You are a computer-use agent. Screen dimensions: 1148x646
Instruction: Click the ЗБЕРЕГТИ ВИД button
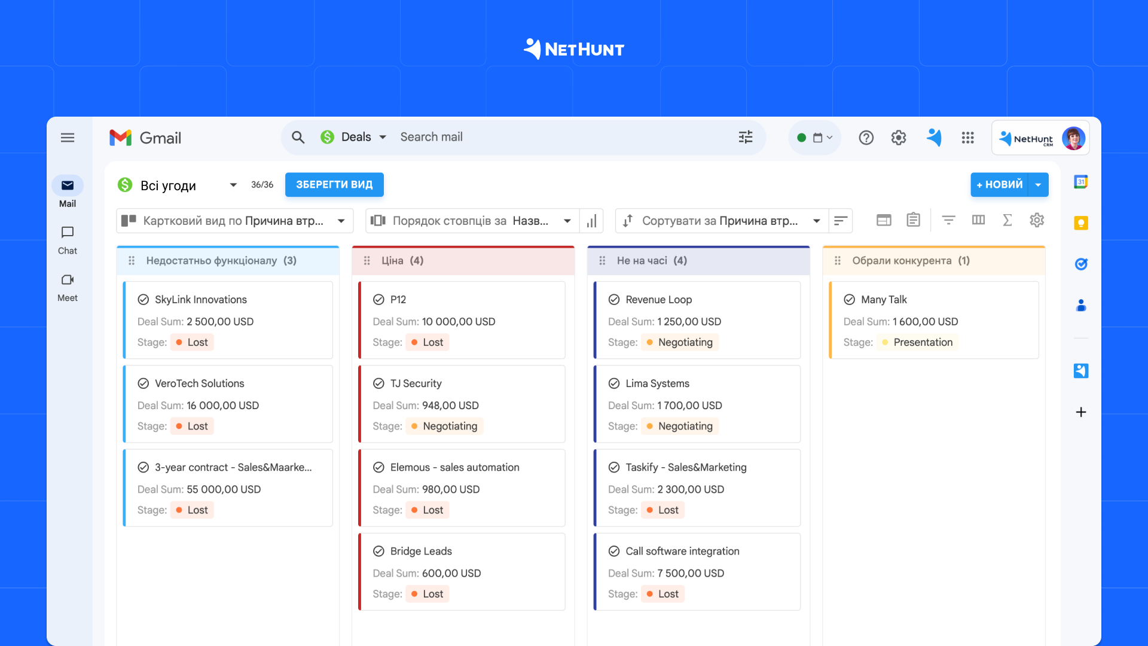[x=334, y=185]
